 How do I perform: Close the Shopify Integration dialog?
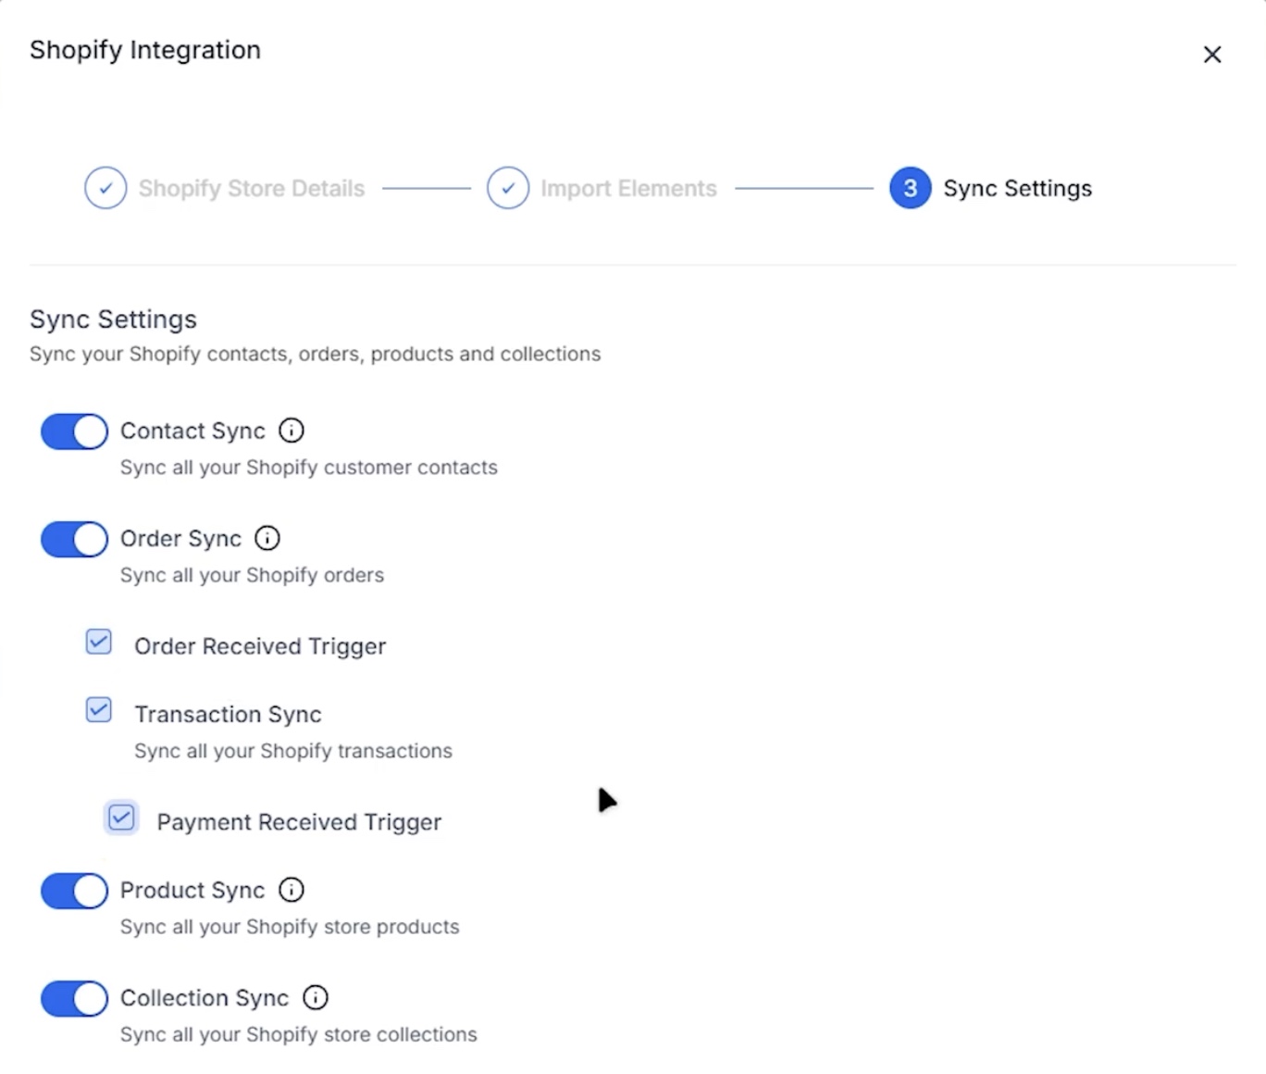1212,55
